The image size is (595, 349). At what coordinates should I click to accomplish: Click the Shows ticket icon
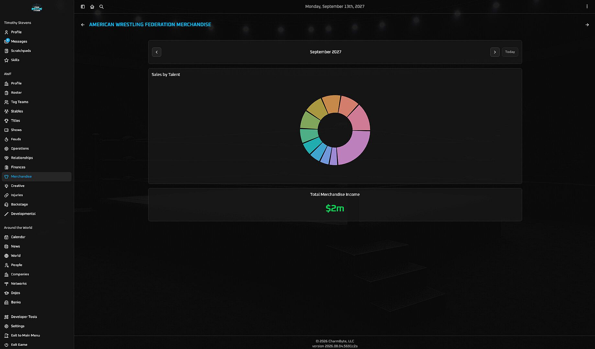(x=6, y=130)
